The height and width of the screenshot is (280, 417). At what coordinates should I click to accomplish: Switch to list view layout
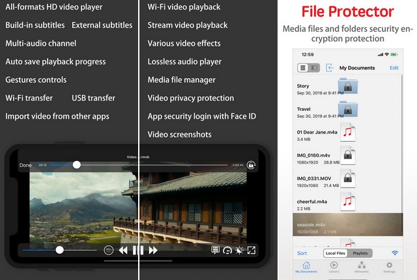[x=303, y=68]
